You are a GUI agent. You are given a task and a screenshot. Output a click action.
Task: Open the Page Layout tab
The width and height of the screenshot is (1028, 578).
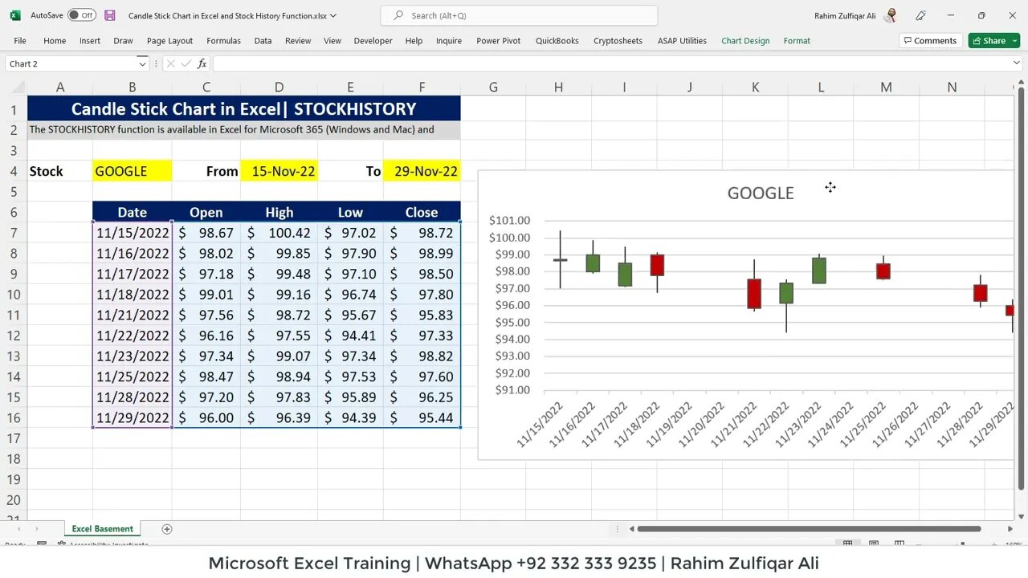[x=169, y=41]
